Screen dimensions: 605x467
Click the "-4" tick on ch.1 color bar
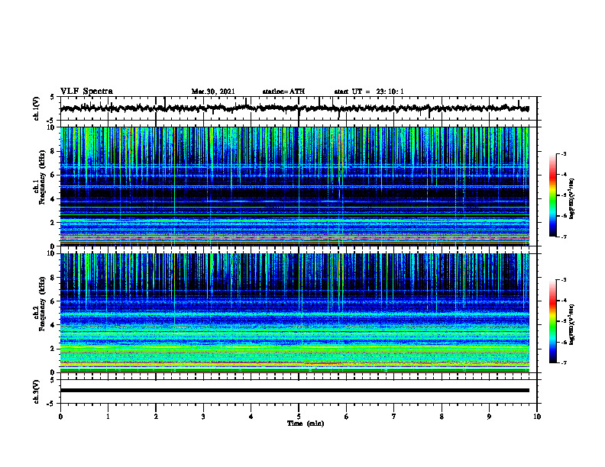click(563, 175)
